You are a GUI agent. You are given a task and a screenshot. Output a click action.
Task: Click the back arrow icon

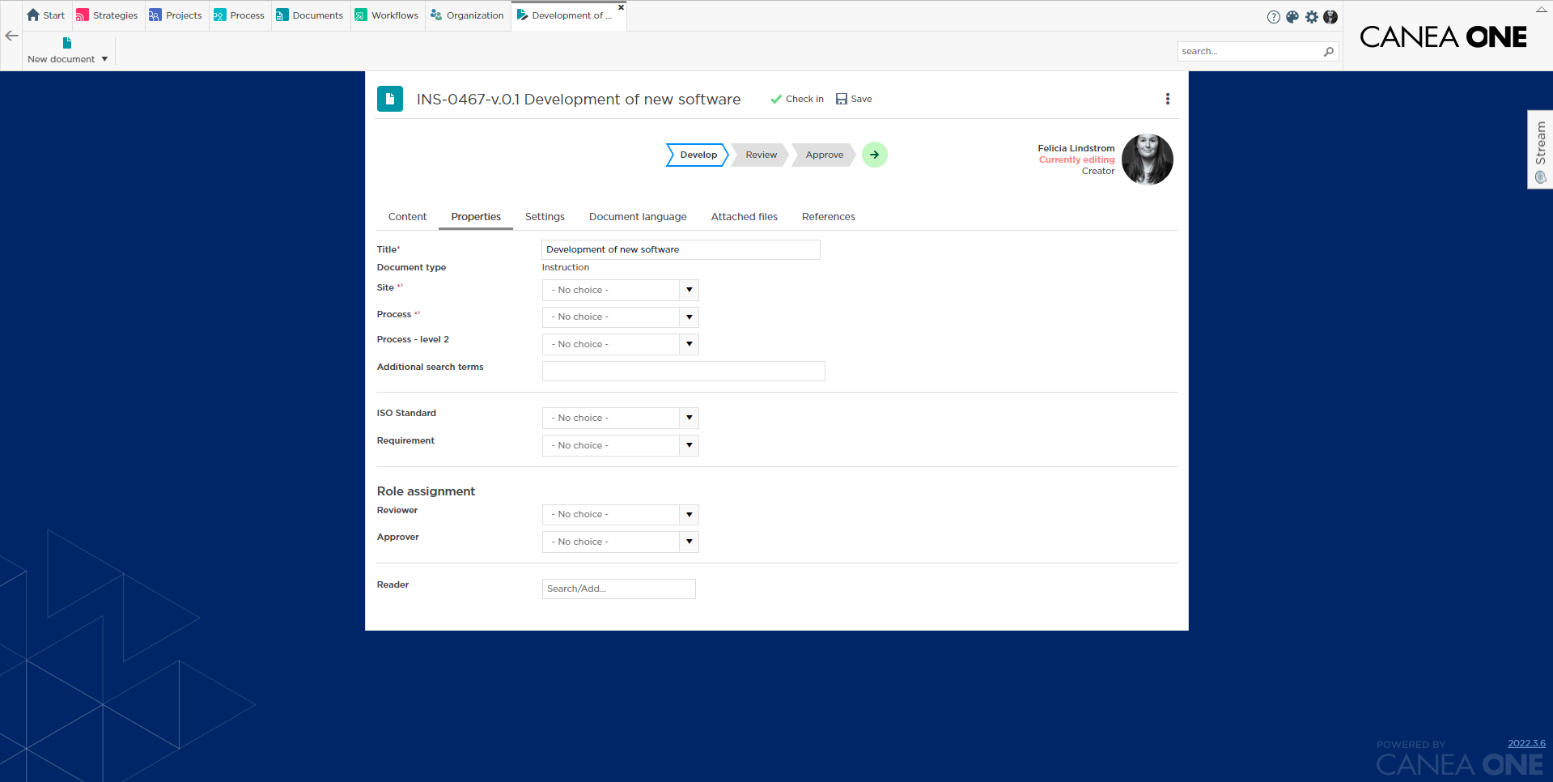tap(11, 36)
